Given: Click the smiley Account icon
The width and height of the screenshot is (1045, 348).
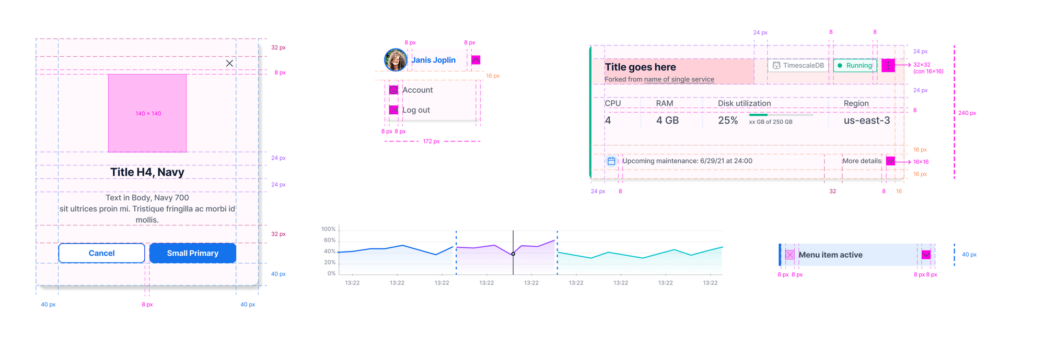Looking at the screenshot, I should point(393,90).
